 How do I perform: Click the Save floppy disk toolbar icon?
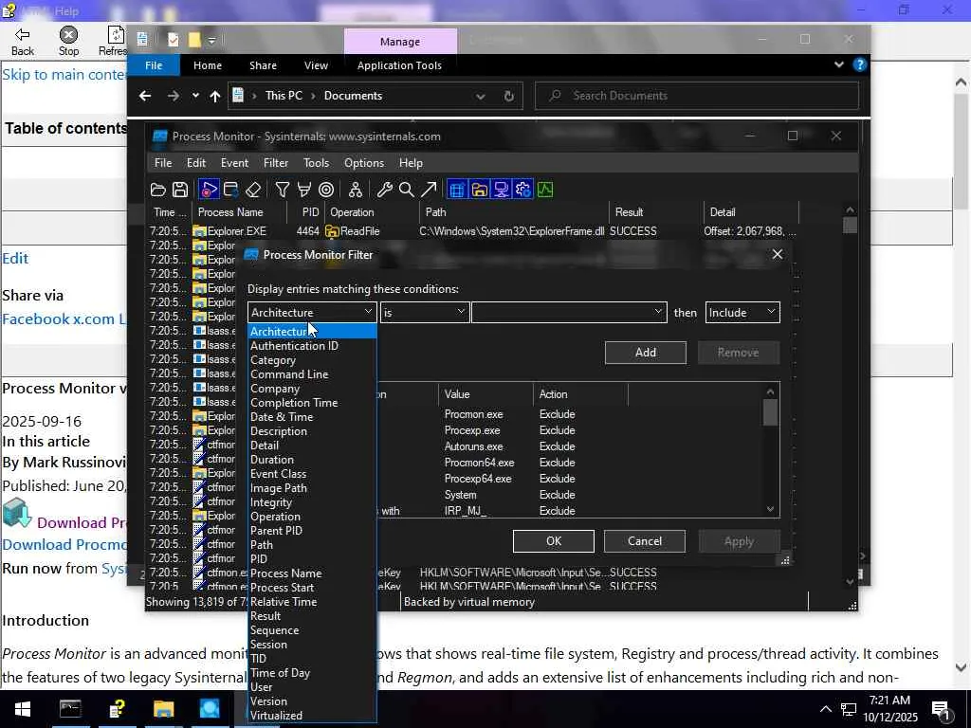click(179, 190)
